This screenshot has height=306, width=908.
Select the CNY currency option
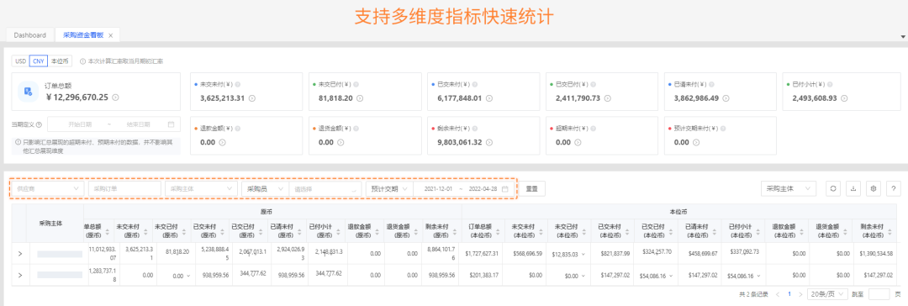[38, 61]
